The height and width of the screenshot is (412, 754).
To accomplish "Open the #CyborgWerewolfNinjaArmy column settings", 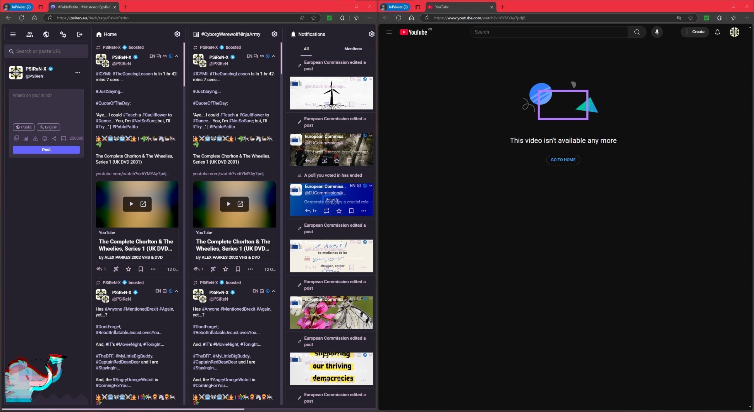I will pyautogui.click(x=275, y=34).
